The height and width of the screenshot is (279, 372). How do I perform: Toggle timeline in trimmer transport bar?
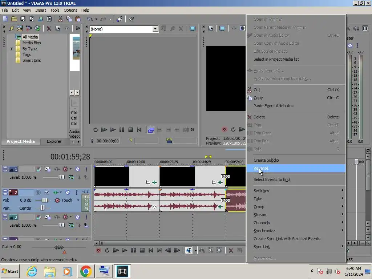[151, 130]
